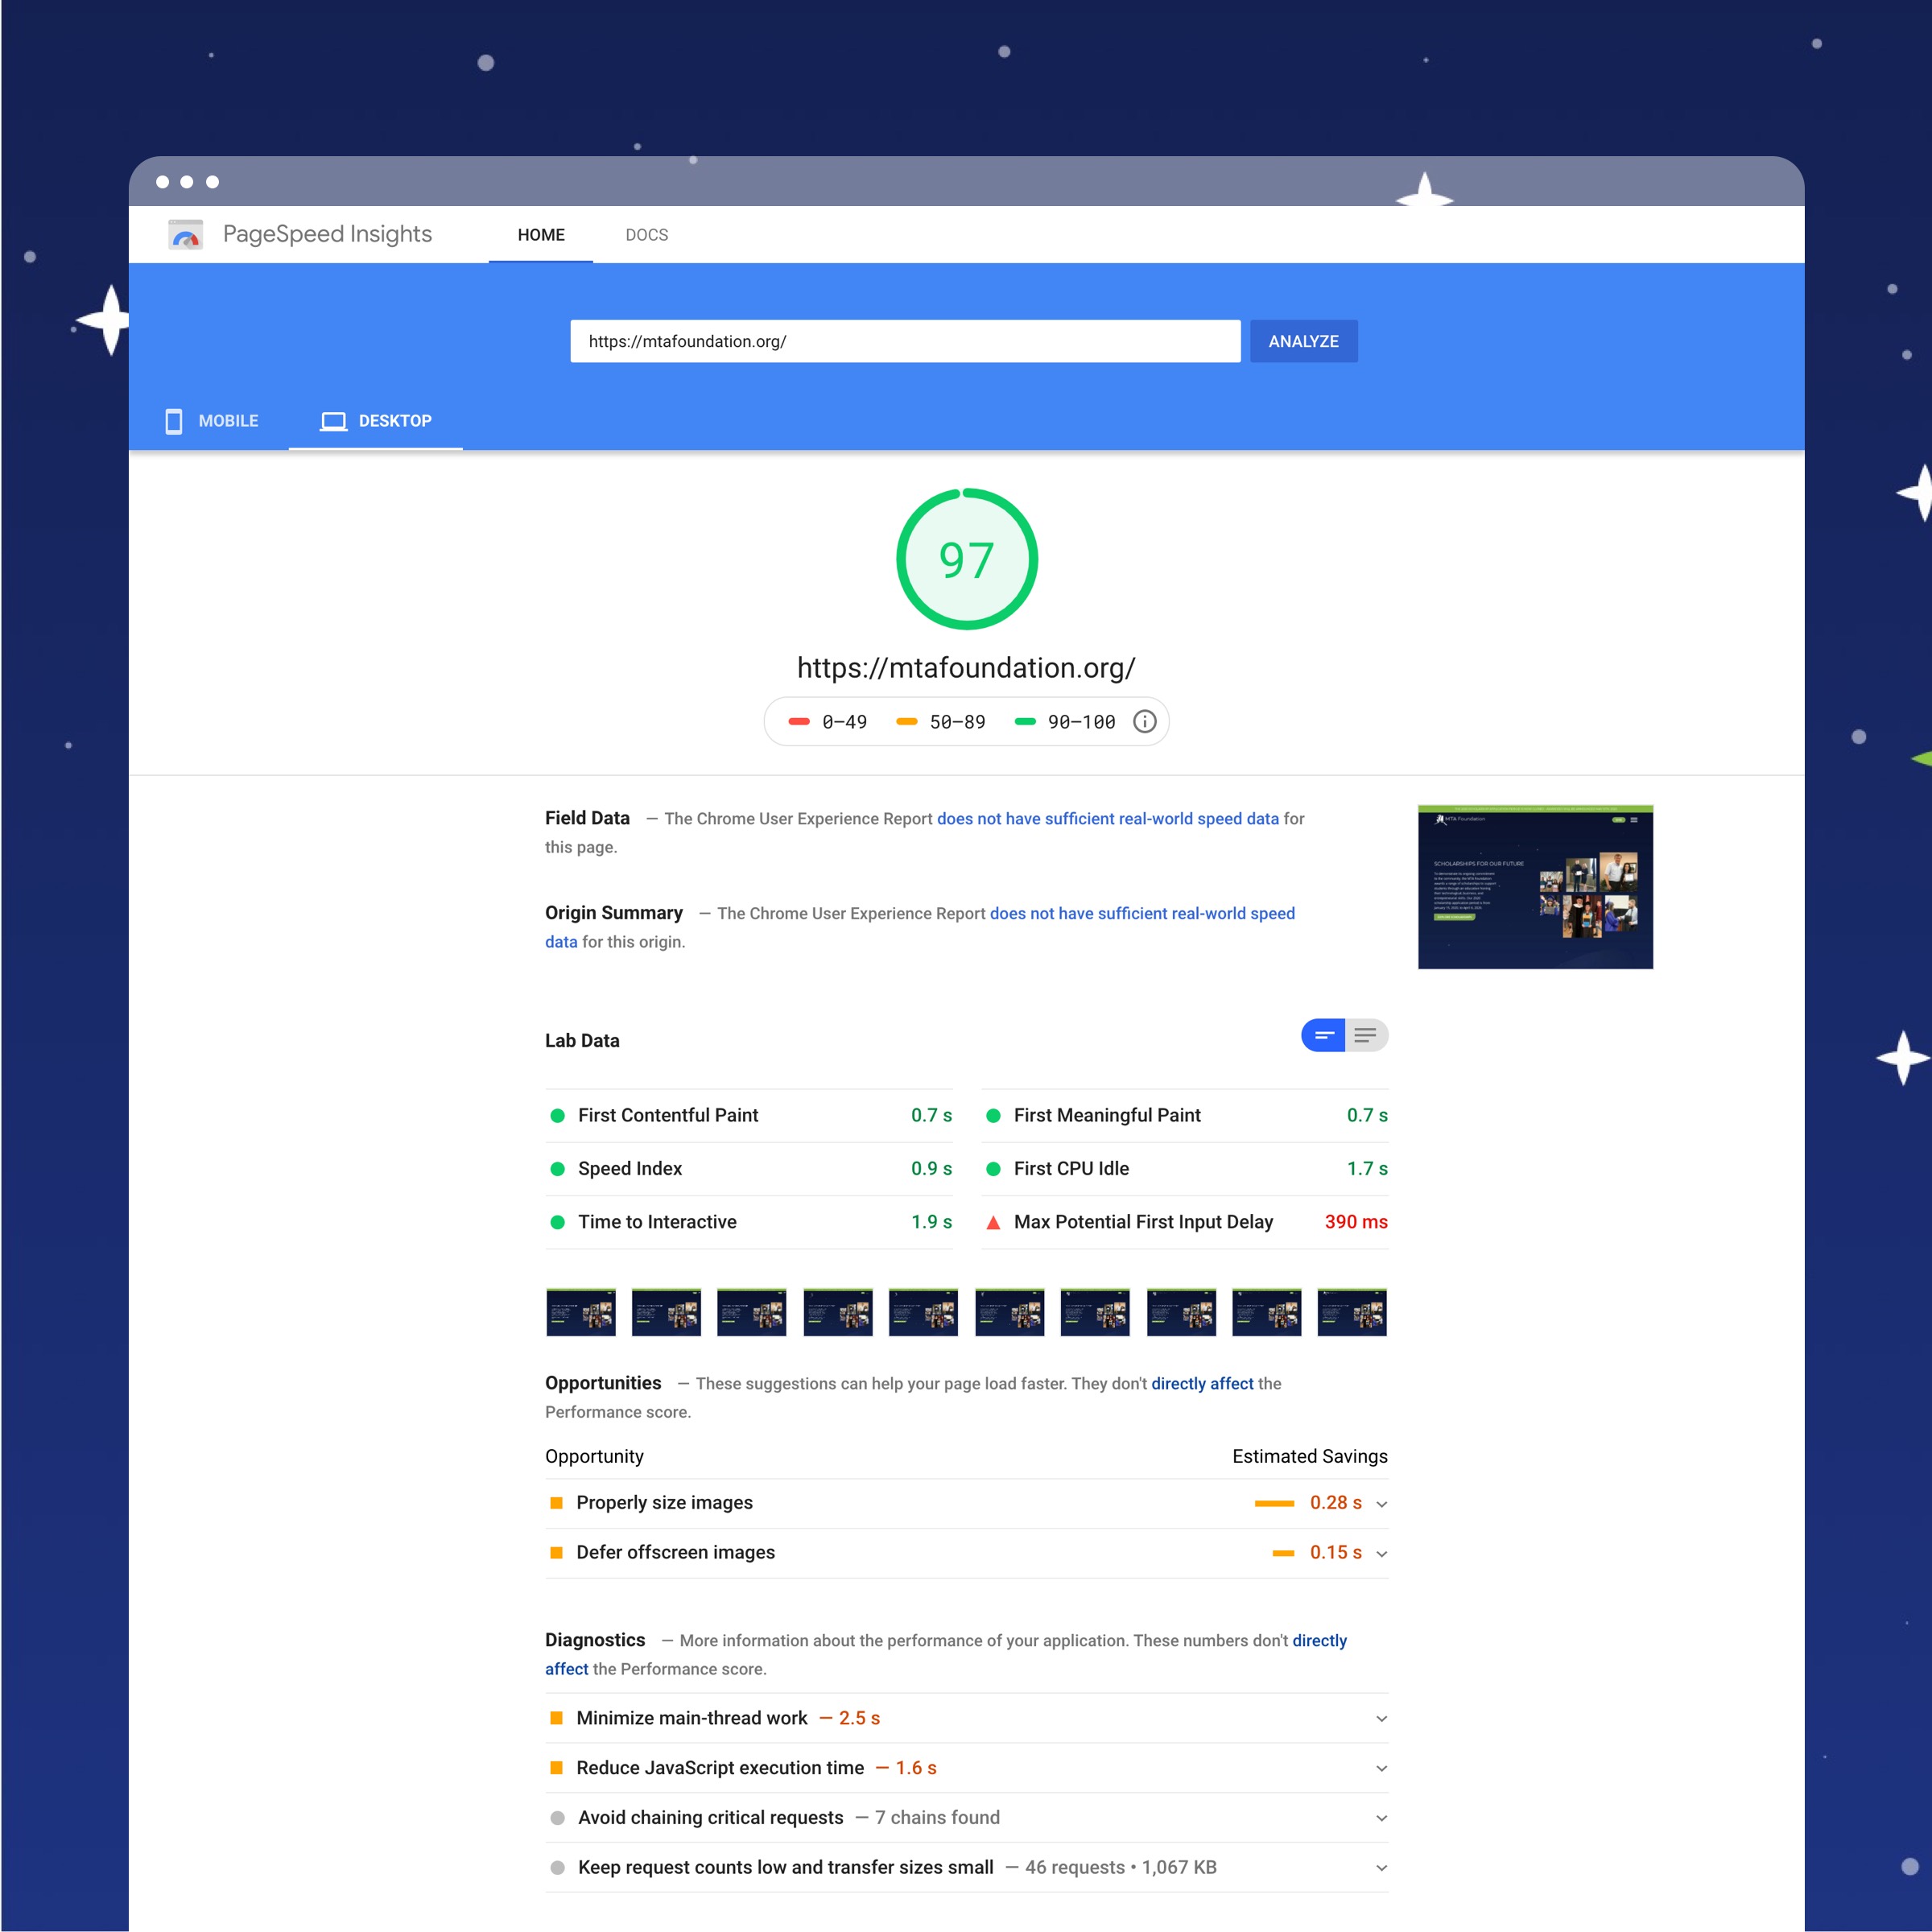This screenshot has width=1932, height=1932.
Task: Expand the Minimize main-thread work chevron
Action: [x=1382, y=1719]
